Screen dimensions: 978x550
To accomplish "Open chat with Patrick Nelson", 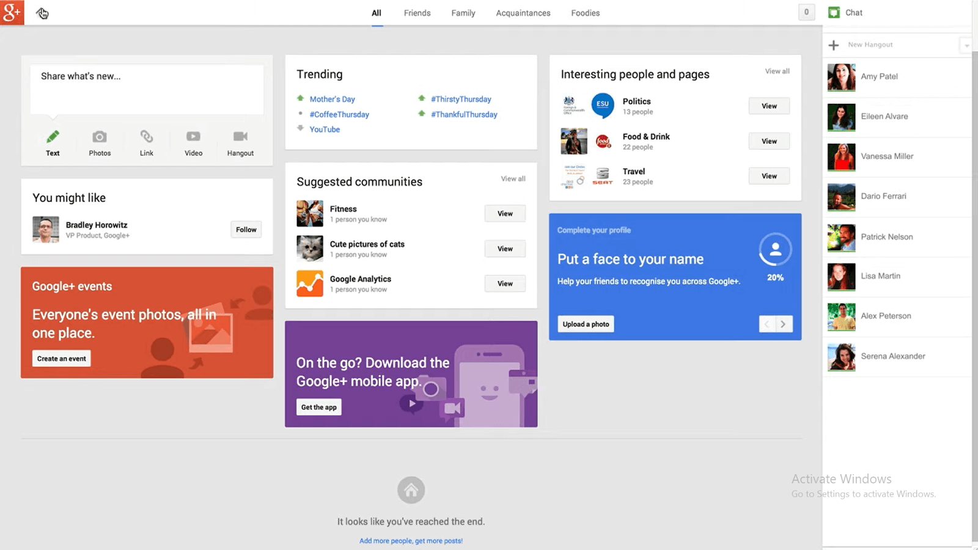I will [897, 237].
